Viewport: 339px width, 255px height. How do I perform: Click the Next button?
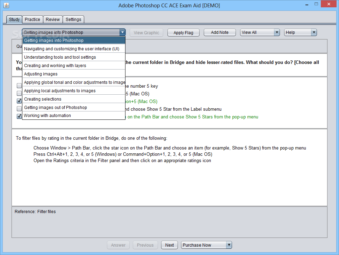(169, 245)
